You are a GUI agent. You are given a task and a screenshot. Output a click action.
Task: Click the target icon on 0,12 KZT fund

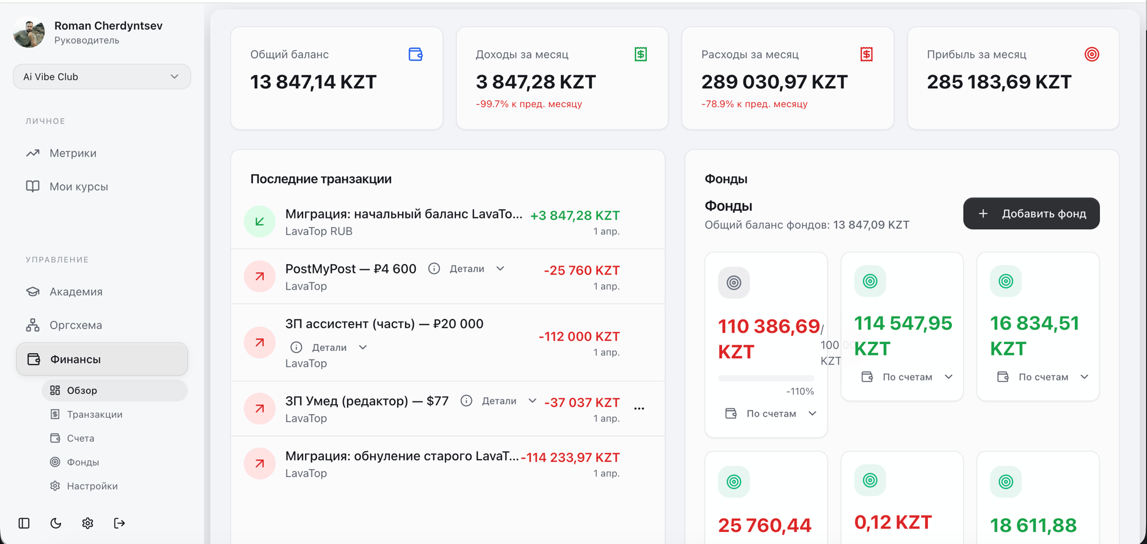coord(870,480)
